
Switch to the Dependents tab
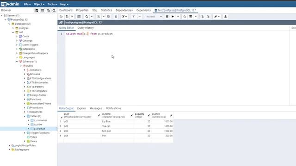[x=144, y=10]
